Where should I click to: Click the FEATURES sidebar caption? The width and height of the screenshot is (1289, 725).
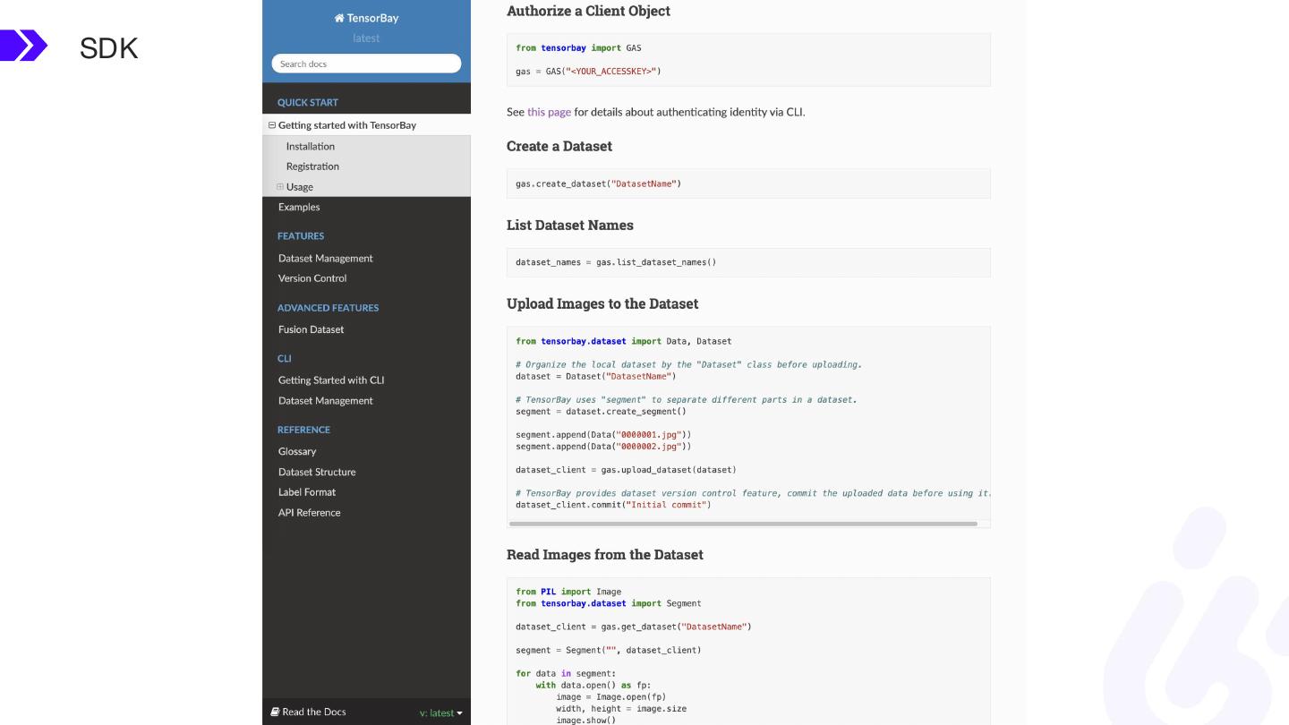301,236
